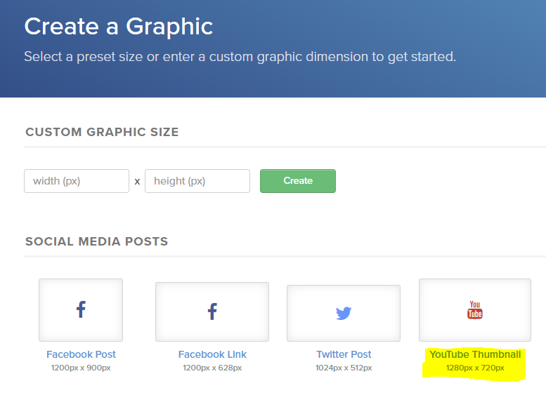Image resolution: width=546 pixels, height=395 pixels.
Task: Select the Twitter Post preset link
Action: (x=344, y=354)
